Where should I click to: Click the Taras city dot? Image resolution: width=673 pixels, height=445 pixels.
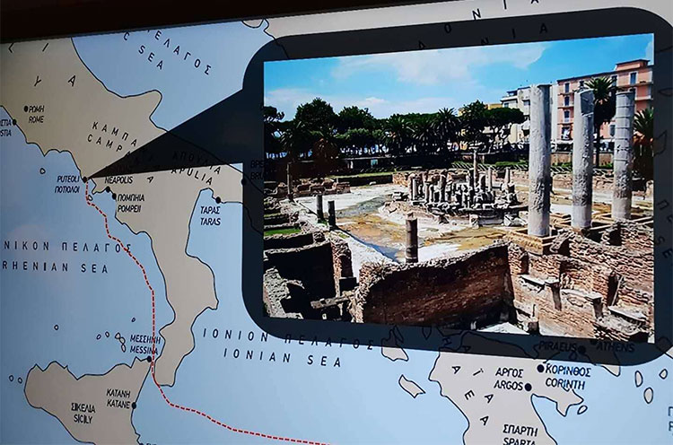tap(218, 200)
